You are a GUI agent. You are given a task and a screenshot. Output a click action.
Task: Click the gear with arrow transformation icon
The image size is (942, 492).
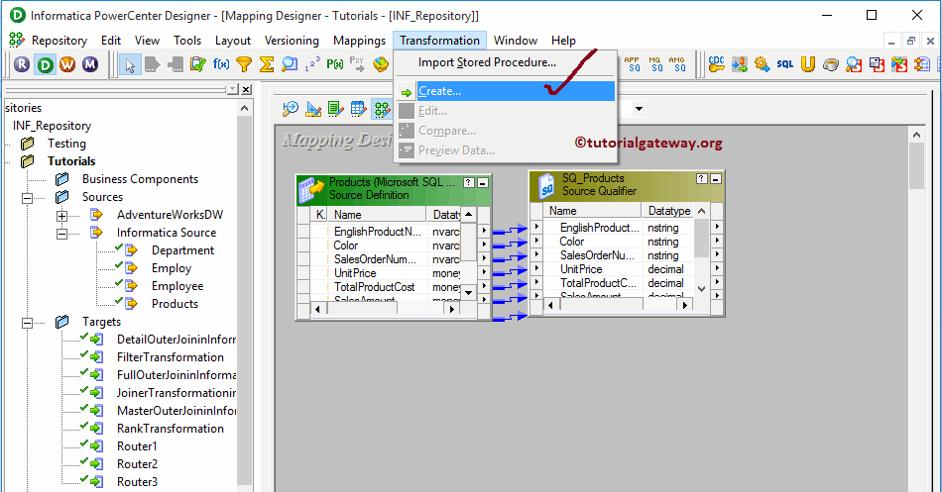pyautogui.click(x=763, y=64)
